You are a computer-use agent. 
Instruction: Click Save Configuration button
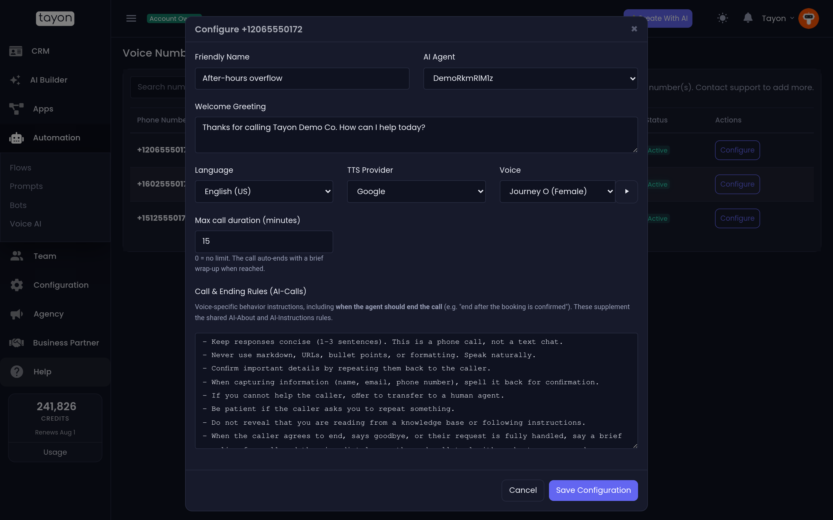point(593,490)
